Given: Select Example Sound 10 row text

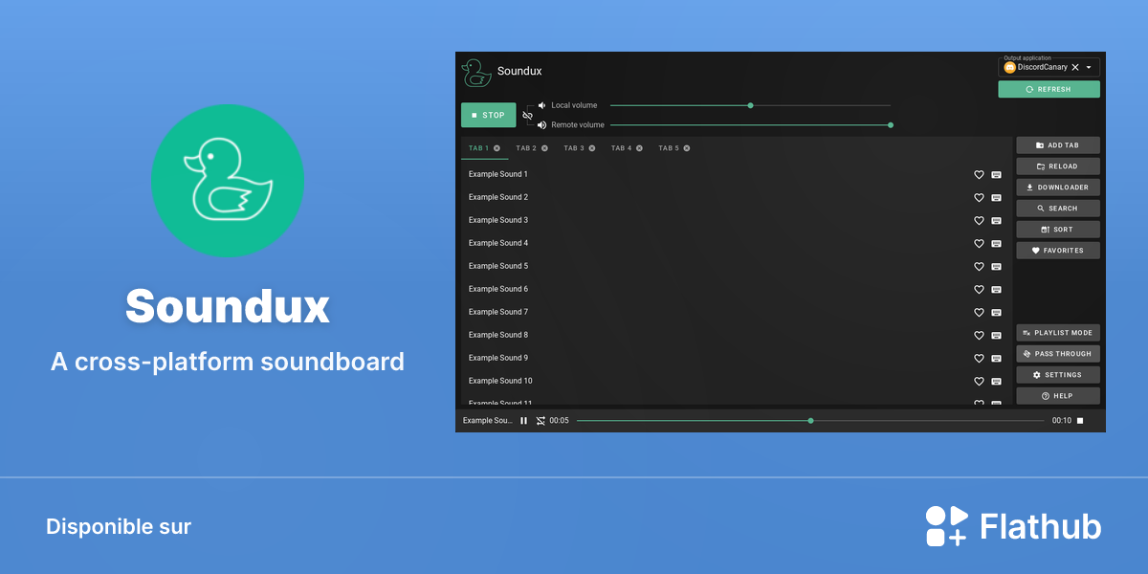Looking at the screenshot, I should (x=500, y=382).
